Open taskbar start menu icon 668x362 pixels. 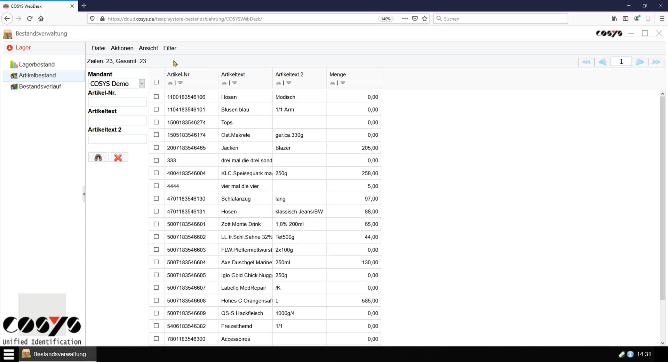tap(9, 354)
